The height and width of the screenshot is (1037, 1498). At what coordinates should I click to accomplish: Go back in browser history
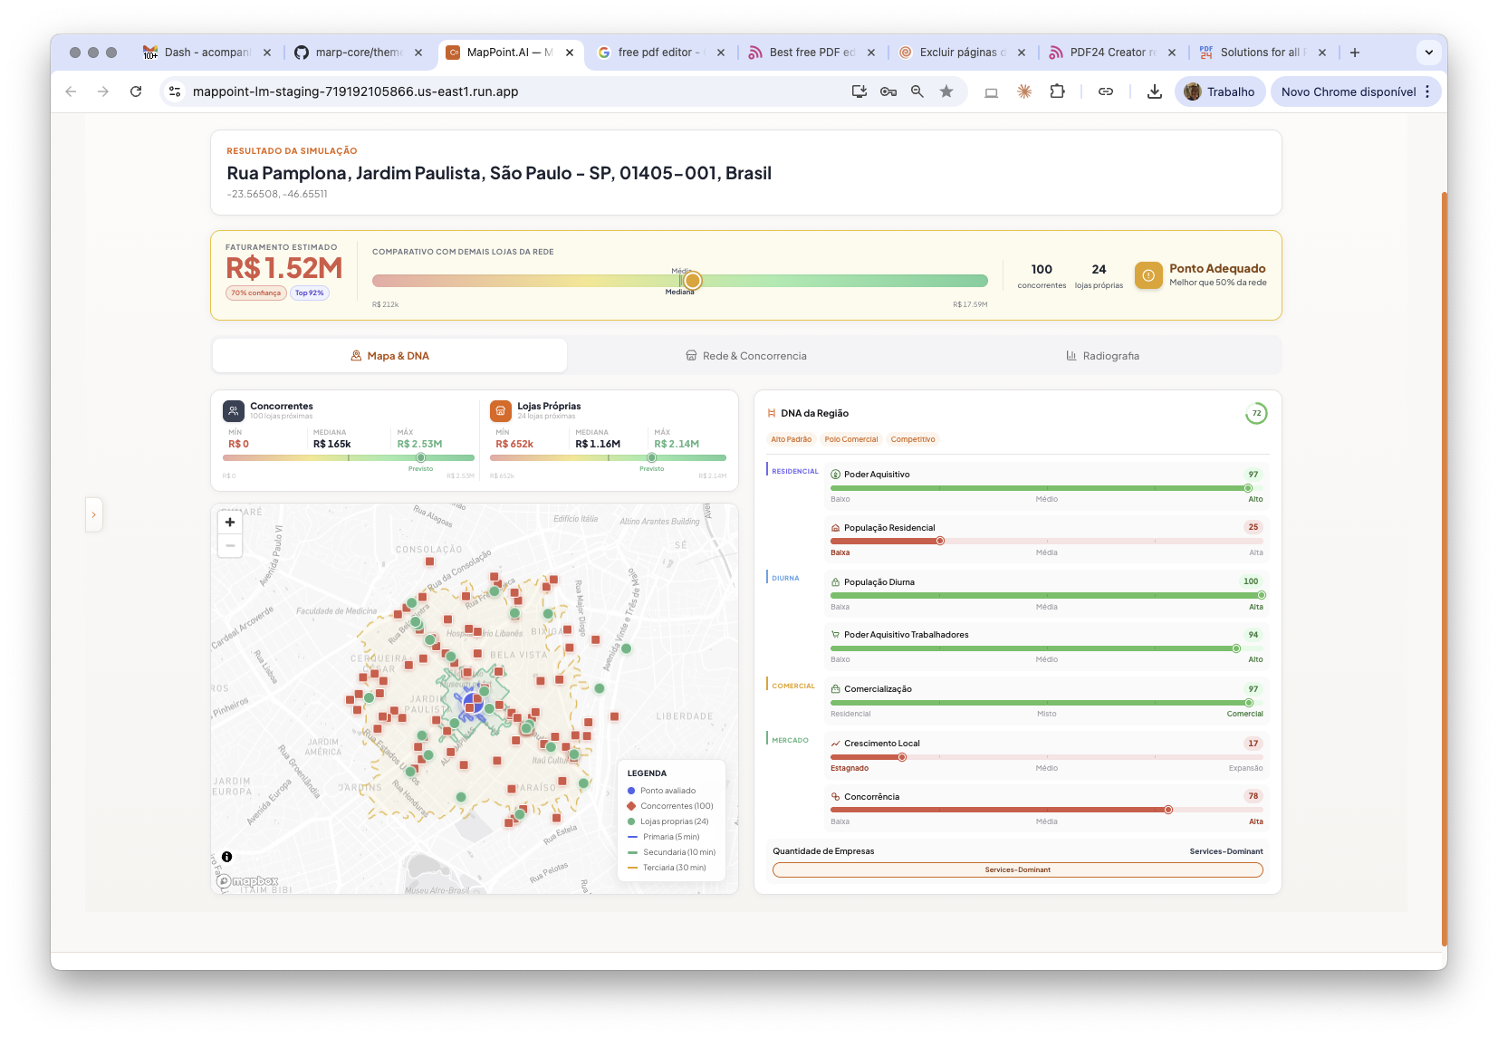pos(71,91)
